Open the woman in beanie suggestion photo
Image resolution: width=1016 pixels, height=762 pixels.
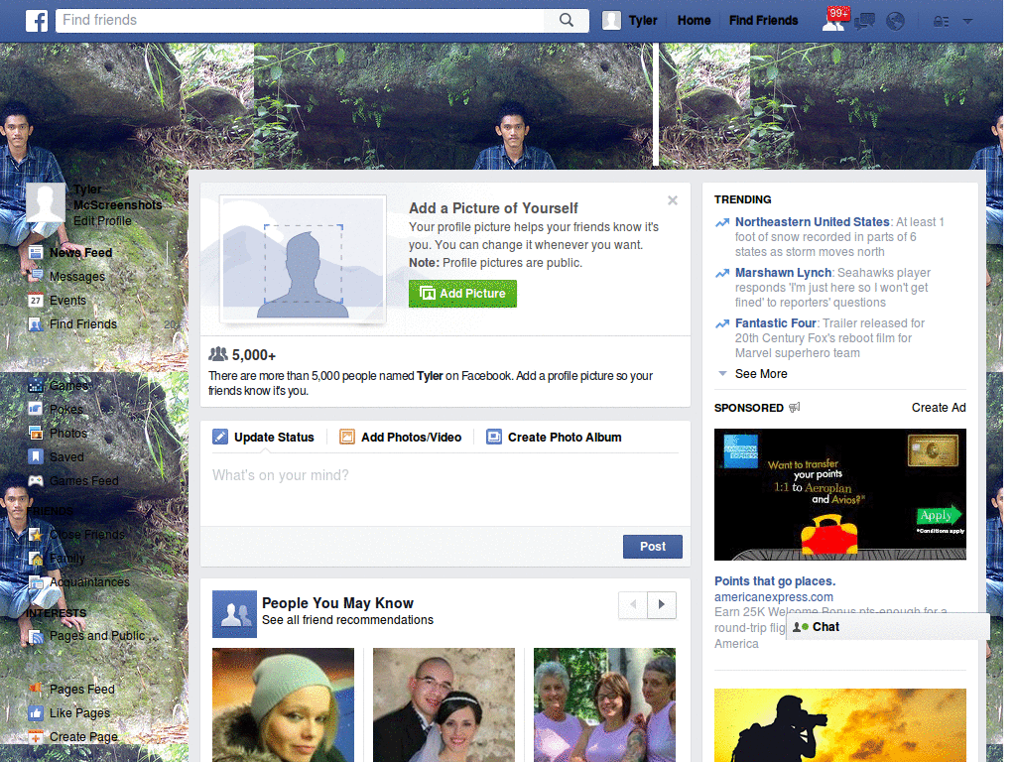[283, 705]
